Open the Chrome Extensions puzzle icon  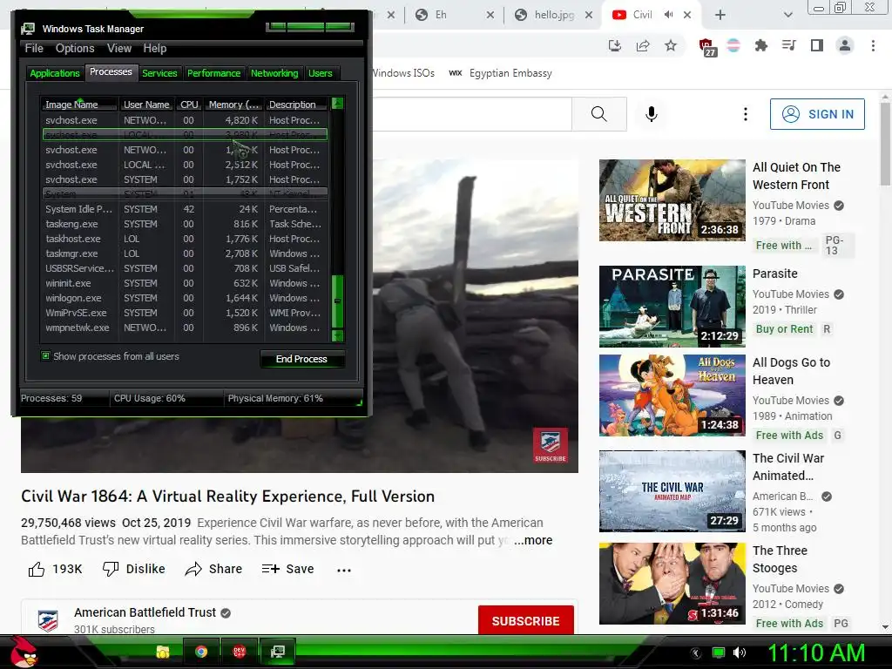(760, 45)
